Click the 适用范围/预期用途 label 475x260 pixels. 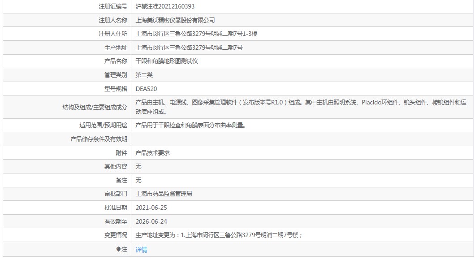(x=104, y=125)
